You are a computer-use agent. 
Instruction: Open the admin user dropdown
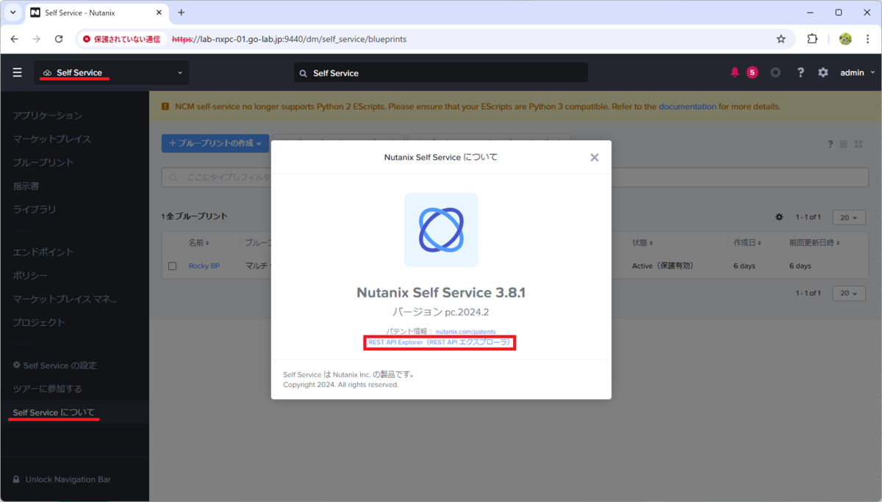point(858,73)
